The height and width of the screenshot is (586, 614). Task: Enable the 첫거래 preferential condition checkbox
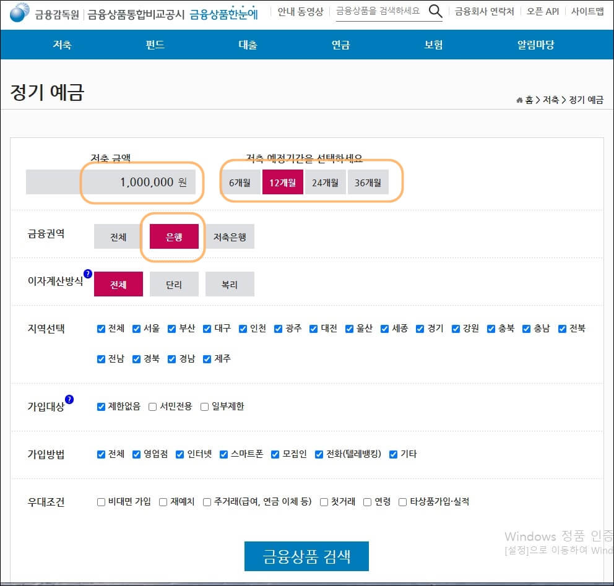click(x=324, y=502)
